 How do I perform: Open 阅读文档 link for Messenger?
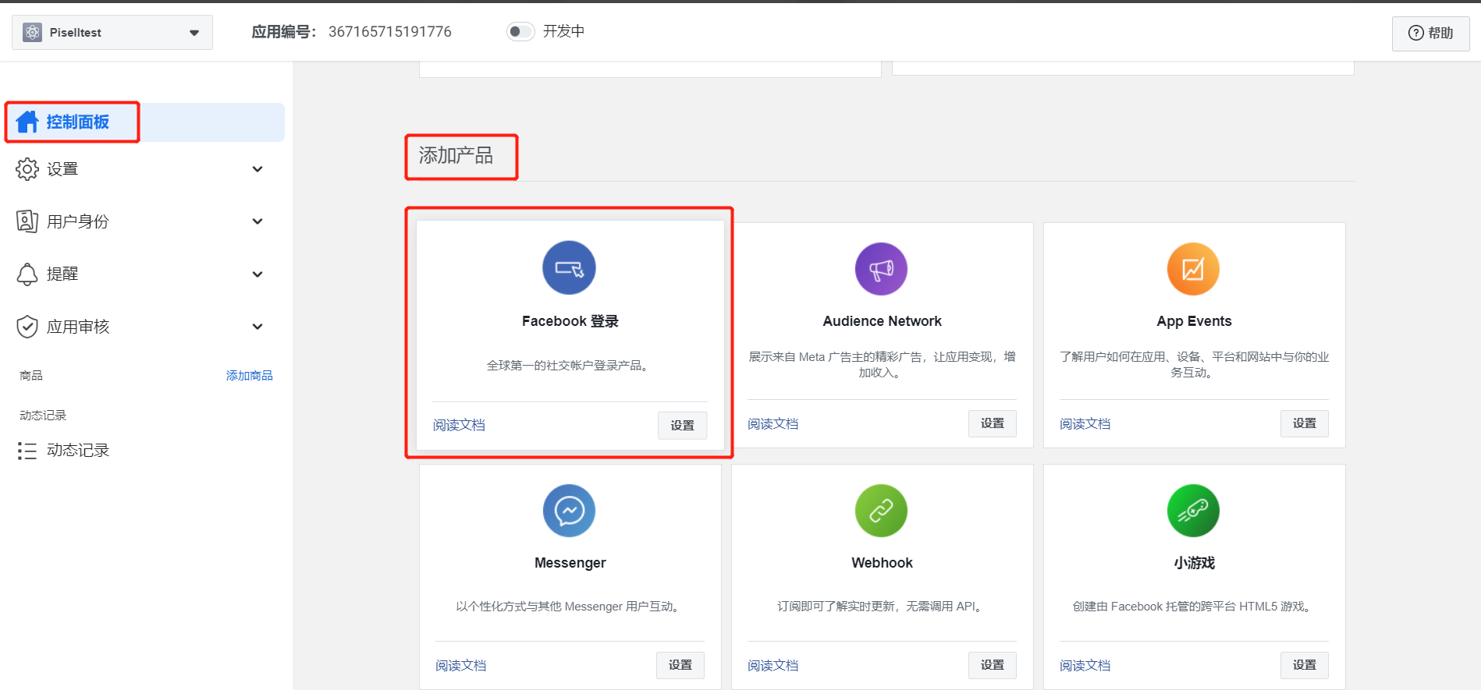460,665
